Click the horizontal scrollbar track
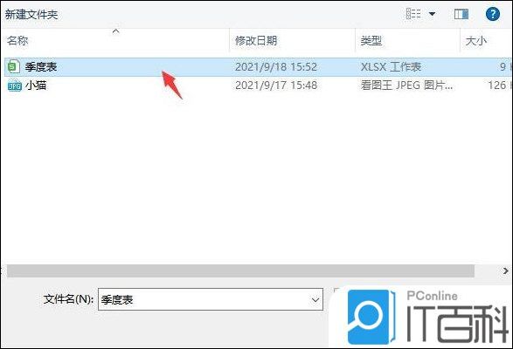Image resolution: width=513 pixels, height=349 pixels. [x=241, y=270]
